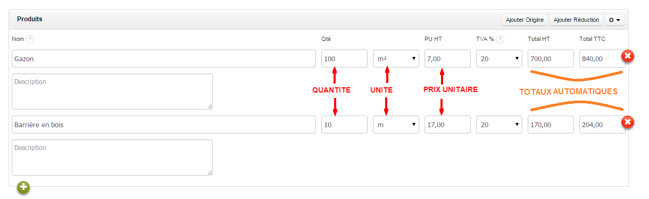Image resolution: width=649 pixels, height=199 pixels.
Task: Open the gear settings dropdown
Action: (x=615, y=20)
